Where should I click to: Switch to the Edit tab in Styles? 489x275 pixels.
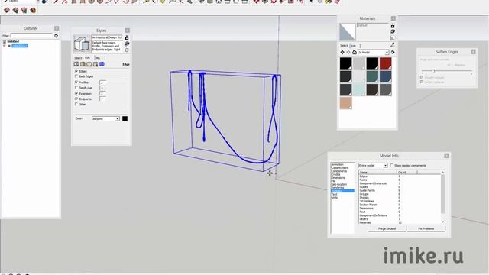tap(88, 58)
